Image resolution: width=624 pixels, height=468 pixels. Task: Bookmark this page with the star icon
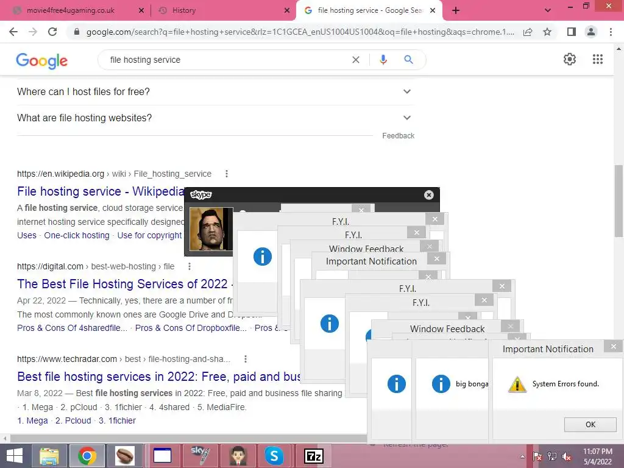[547, 32]
